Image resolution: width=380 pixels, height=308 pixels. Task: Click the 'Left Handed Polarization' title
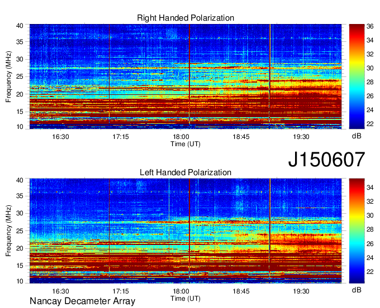coord(186,172)
